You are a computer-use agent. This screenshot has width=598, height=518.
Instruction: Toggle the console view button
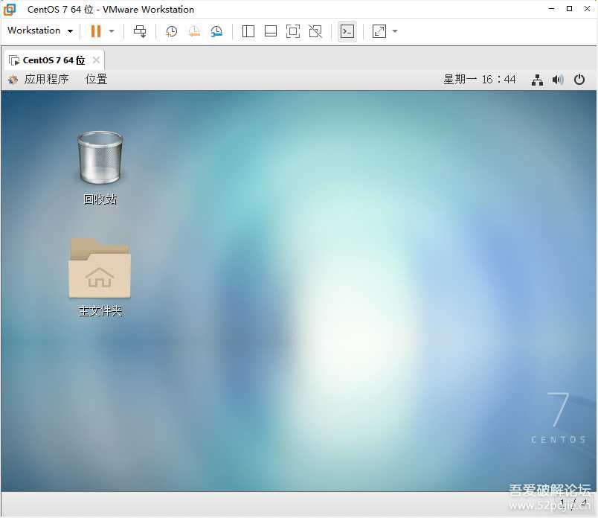click(347, 31)
